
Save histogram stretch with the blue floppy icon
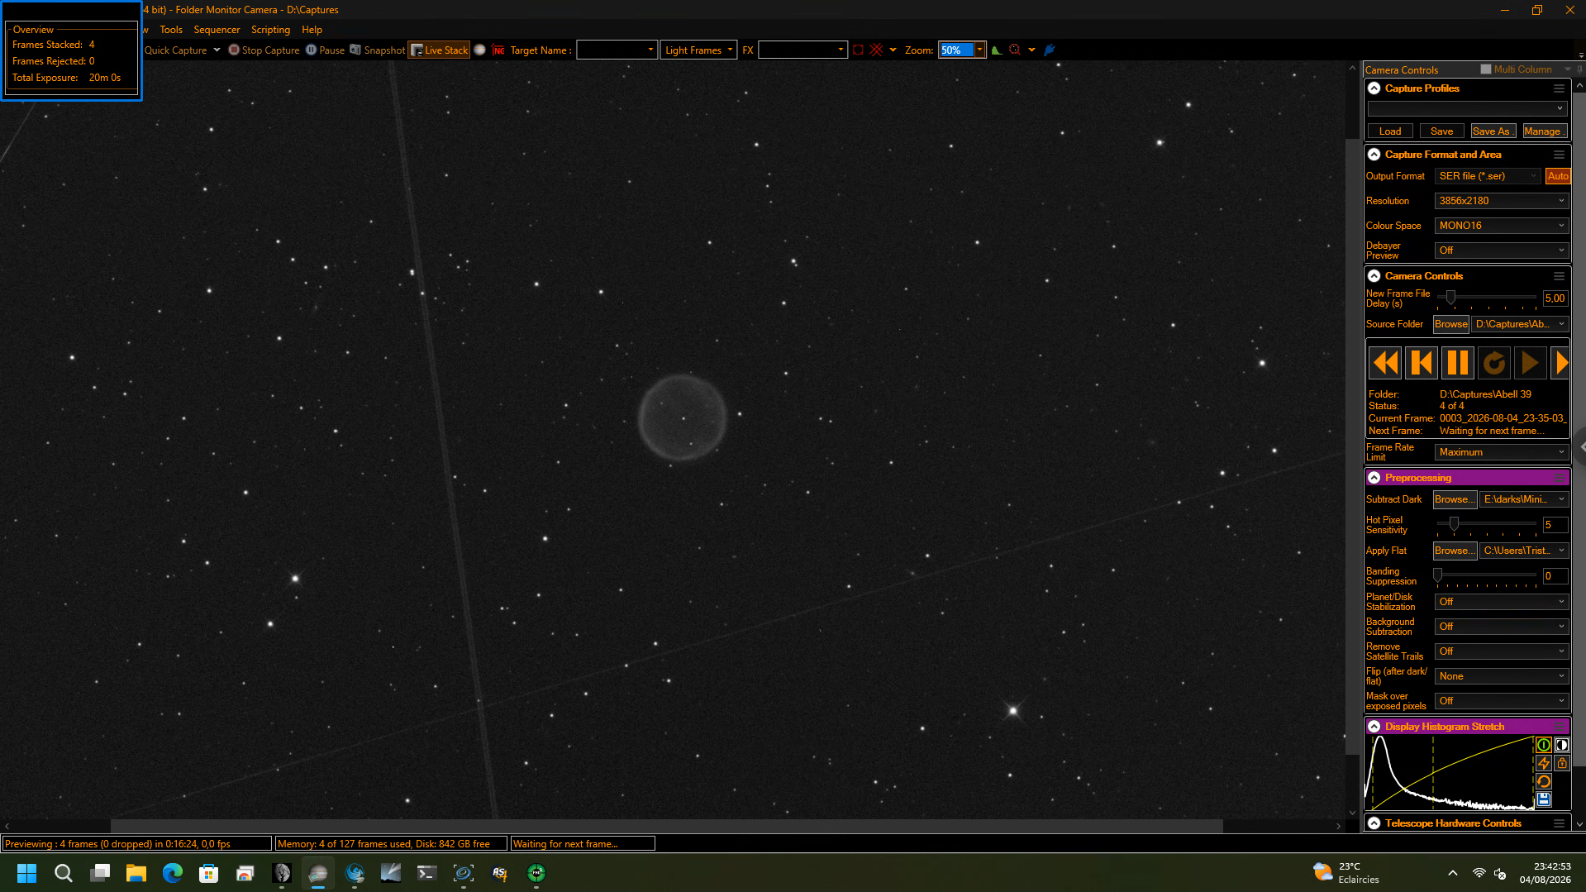[x=1543, y=799]
